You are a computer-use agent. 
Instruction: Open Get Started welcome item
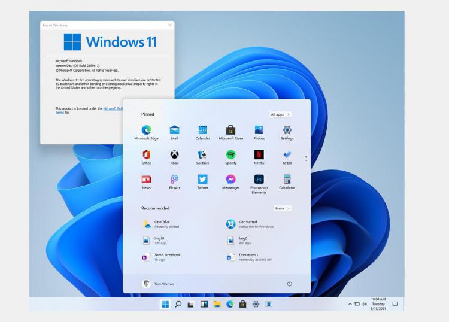(x=250, y=224)
